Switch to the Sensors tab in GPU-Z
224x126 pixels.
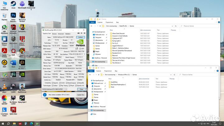pyautogui.click(x=54, y=34)
